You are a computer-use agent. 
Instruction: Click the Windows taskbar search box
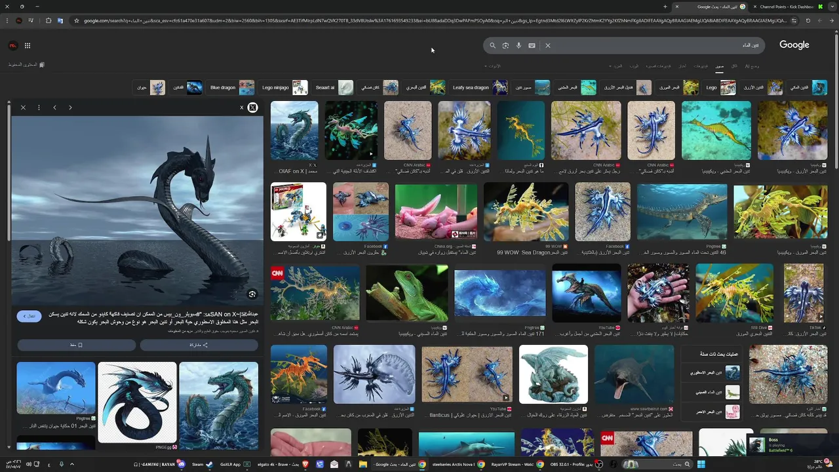657,464
